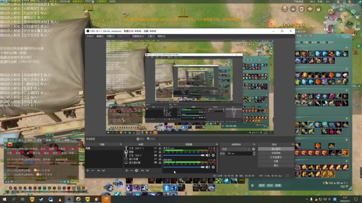Click 开始录制 to start recording
Viewport: 362px width, 203px height.
276,153
